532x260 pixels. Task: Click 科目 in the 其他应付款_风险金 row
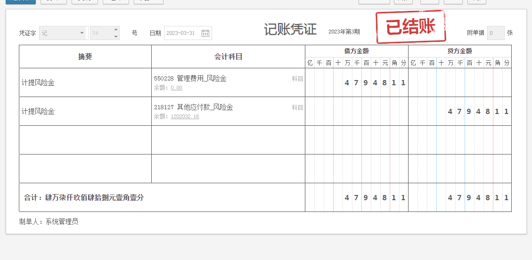[297, 107]
